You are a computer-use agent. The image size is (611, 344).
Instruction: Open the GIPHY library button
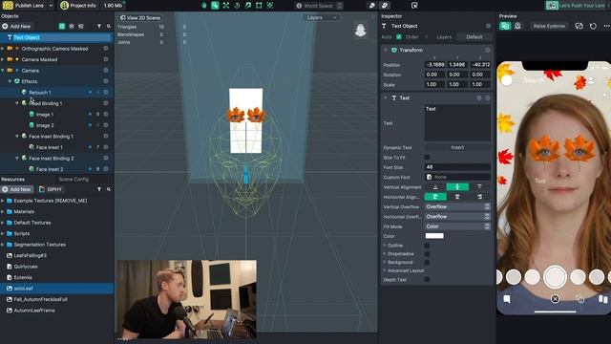[x=51, y=189]
